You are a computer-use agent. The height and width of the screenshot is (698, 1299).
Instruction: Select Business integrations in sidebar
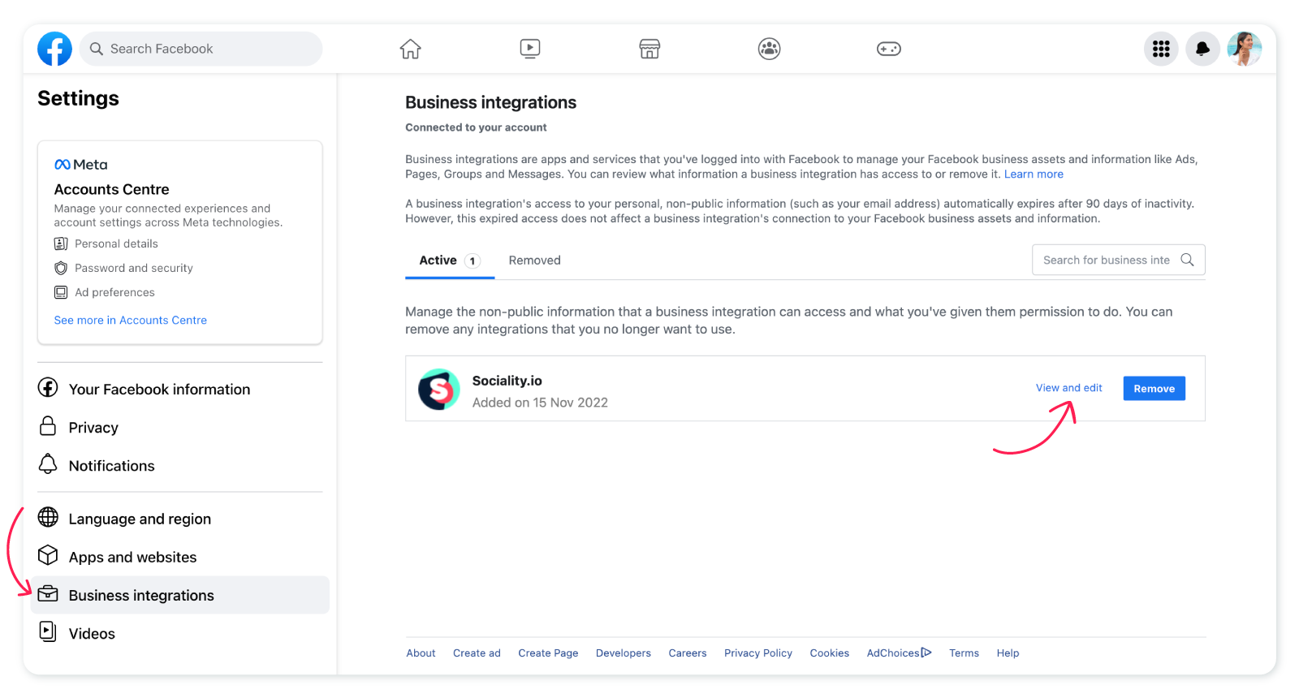[180, 595]
